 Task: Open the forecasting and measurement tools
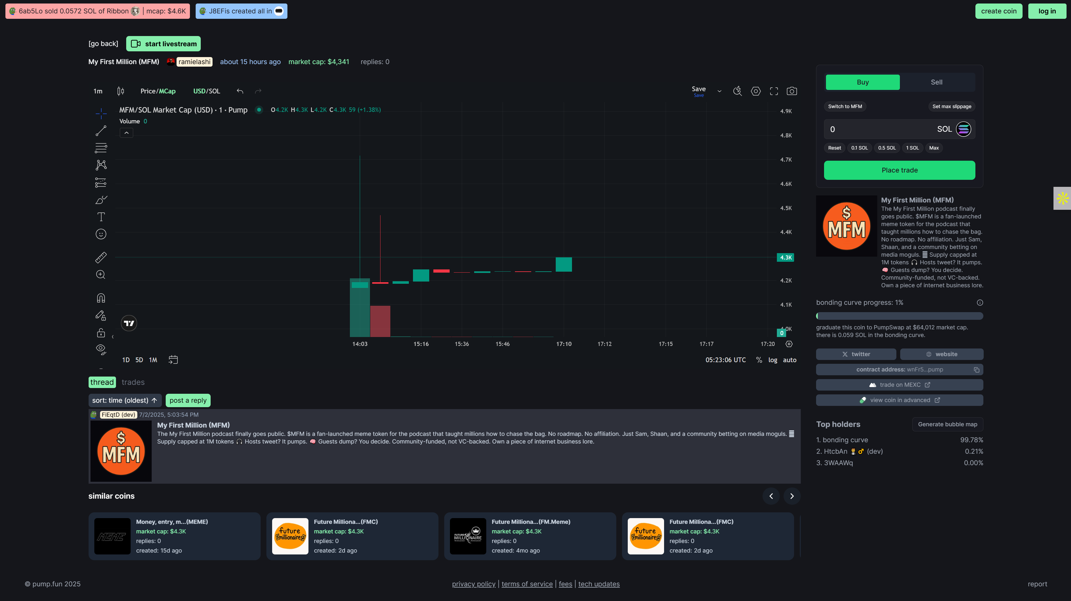[101, 183]
